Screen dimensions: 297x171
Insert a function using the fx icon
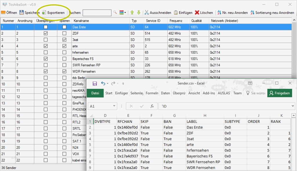pyautogui.click(x=152, y=106)
